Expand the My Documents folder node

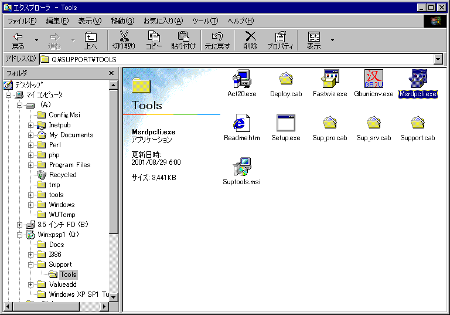(x=30, y=135)
